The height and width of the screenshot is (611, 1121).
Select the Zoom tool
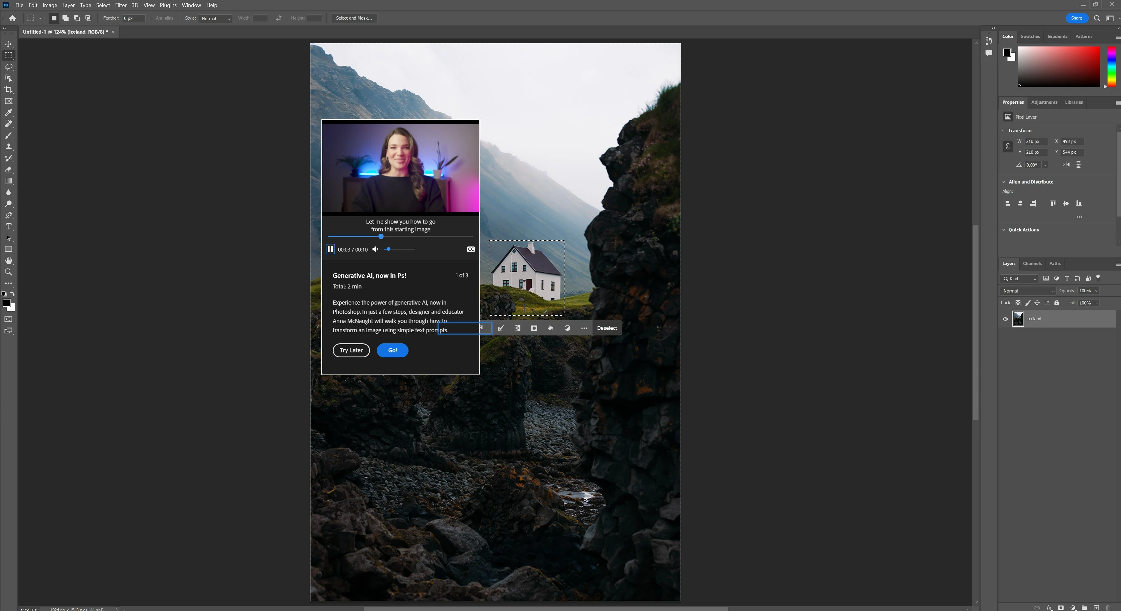(x=9, y=272)
